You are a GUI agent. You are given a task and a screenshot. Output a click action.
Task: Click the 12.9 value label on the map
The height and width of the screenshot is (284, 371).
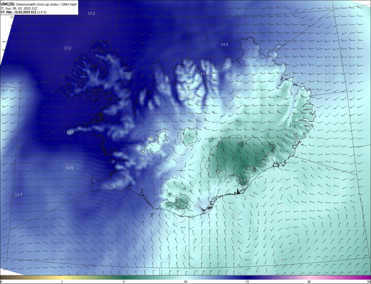(69, 168)
